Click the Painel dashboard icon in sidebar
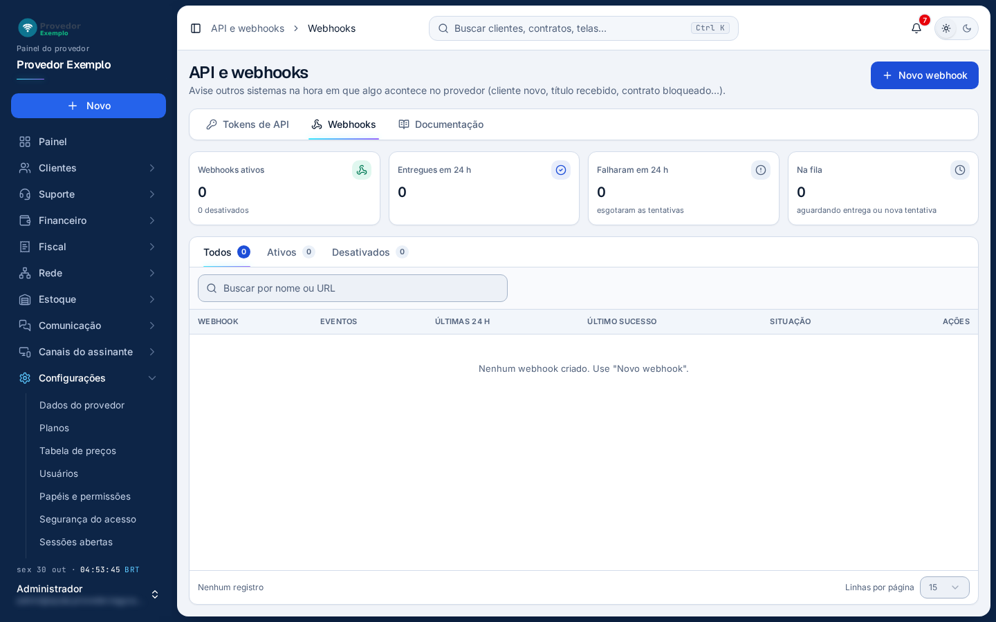The height and width of the screenshot is (622, 996). click(25, 142)
